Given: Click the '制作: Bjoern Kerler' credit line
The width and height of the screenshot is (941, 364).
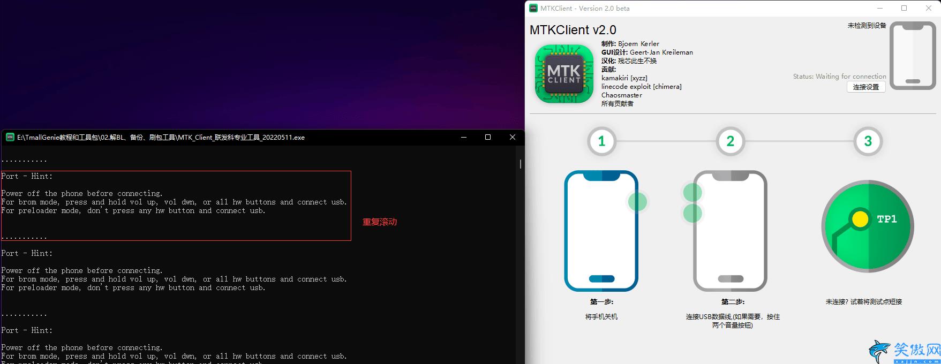Looking at the screenshot, I should [x=630, y=44].
